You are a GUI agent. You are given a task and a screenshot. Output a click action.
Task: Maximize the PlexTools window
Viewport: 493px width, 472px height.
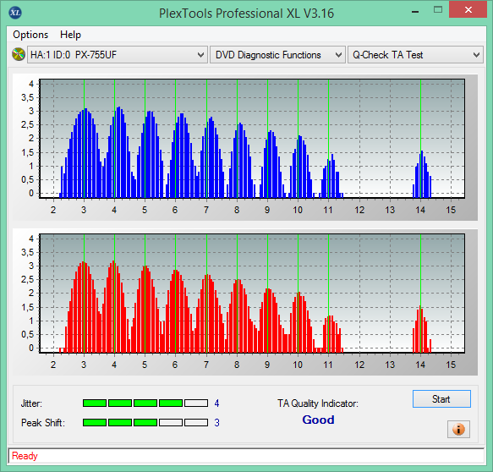[438, 10]
